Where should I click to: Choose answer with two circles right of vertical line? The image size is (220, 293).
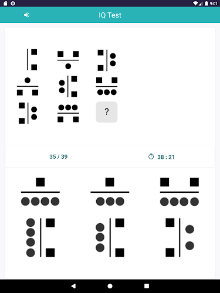[180, 237]
